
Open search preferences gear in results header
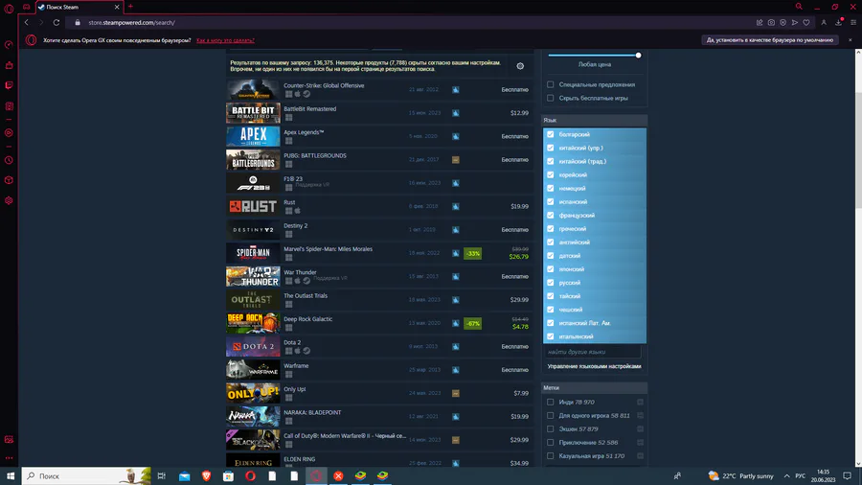(x=520, y=66)
